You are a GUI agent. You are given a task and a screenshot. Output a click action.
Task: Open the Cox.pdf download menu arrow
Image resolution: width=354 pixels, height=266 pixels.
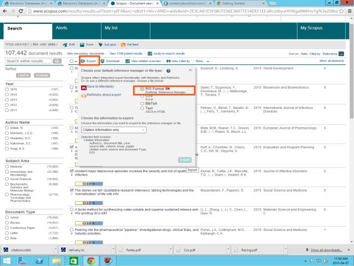click(228, 249)
